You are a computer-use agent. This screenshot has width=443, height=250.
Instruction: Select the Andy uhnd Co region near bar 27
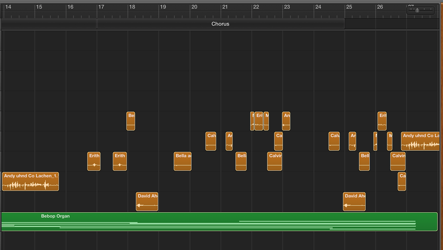[420, 141]
